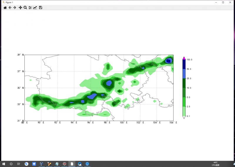Toggle the Zoom to rectangle tool
235x167 pixels.
(25, 8)
